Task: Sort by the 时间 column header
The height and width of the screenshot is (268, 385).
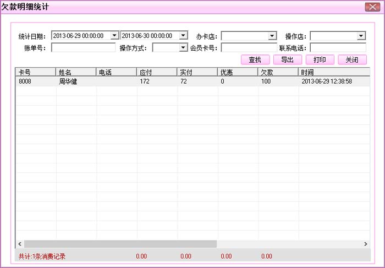Action: click(334, 72)
